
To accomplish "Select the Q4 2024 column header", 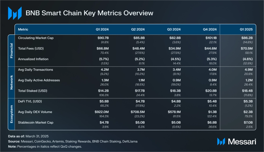I will point(210,29).
